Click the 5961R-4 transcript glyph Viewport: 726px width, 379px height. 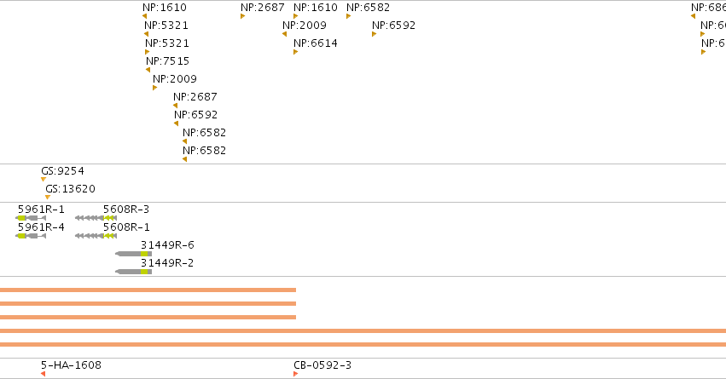point(31,236)
